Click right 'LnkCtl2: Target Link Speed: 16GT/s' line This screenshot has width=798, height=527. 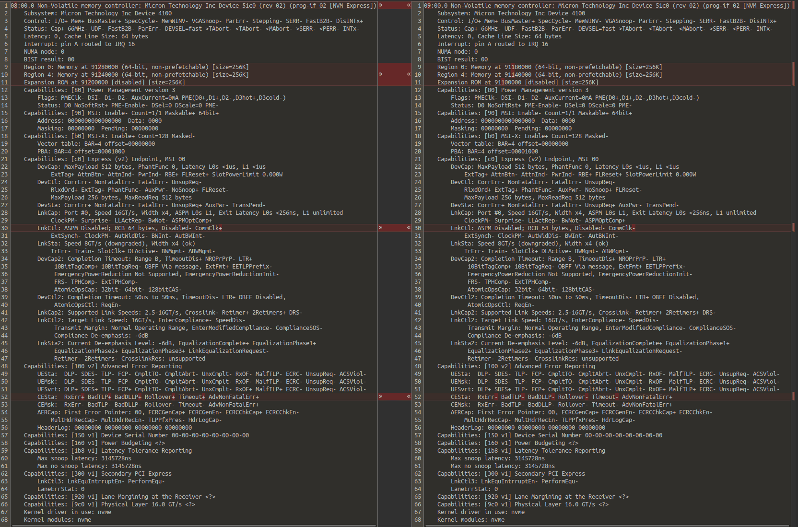(555, 320)
